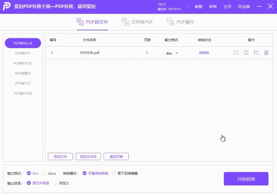
Task: Select PDF转图片 in sidebar
Action: pos(23,73)
